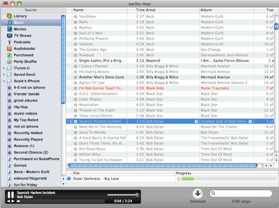Adjust the volume slider knob in player
Image resolution: width=279 pixels, height=208 pixels.
click(137, 195)
